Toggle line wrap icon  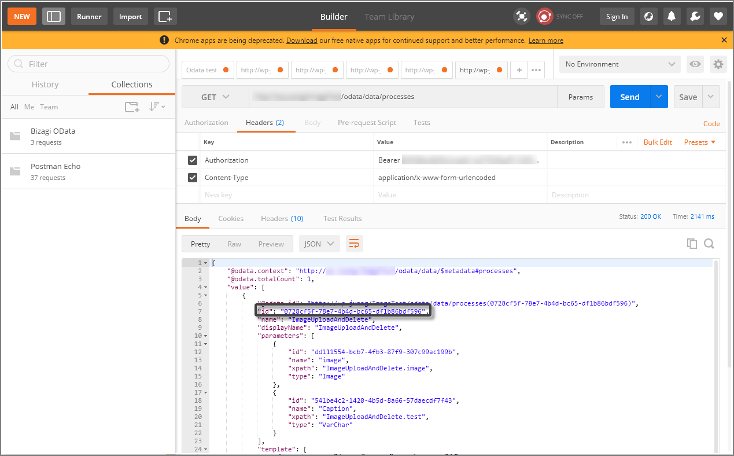tap(355, 244)
